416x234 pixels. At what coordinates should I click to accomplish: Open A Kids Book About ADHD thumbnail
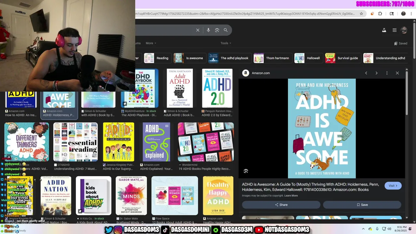[94, 196]
